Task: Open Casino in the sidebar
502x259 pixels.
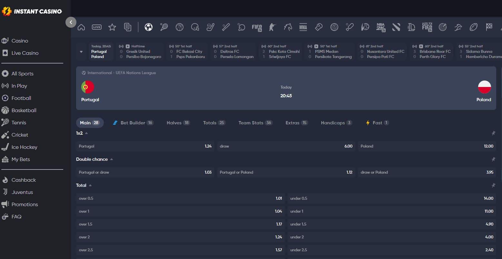Action: [x=20, y=41]
